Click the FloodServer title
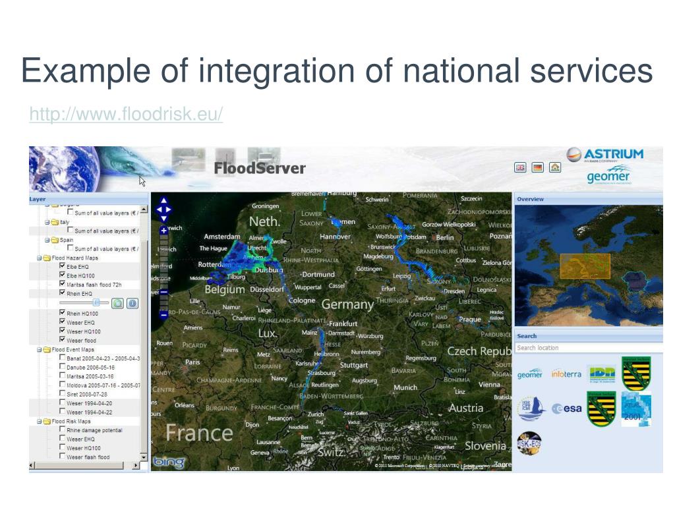This screenshot has width=675, height=506. tap(260, 168)
